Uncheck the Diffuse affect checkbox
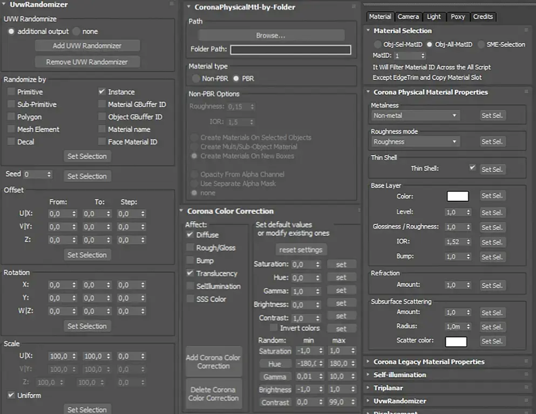 190,235
